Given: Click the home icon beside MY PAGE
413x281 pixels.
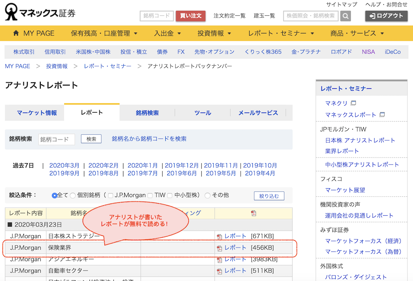Looking at the screenshot, I should [x=16, y=33].
